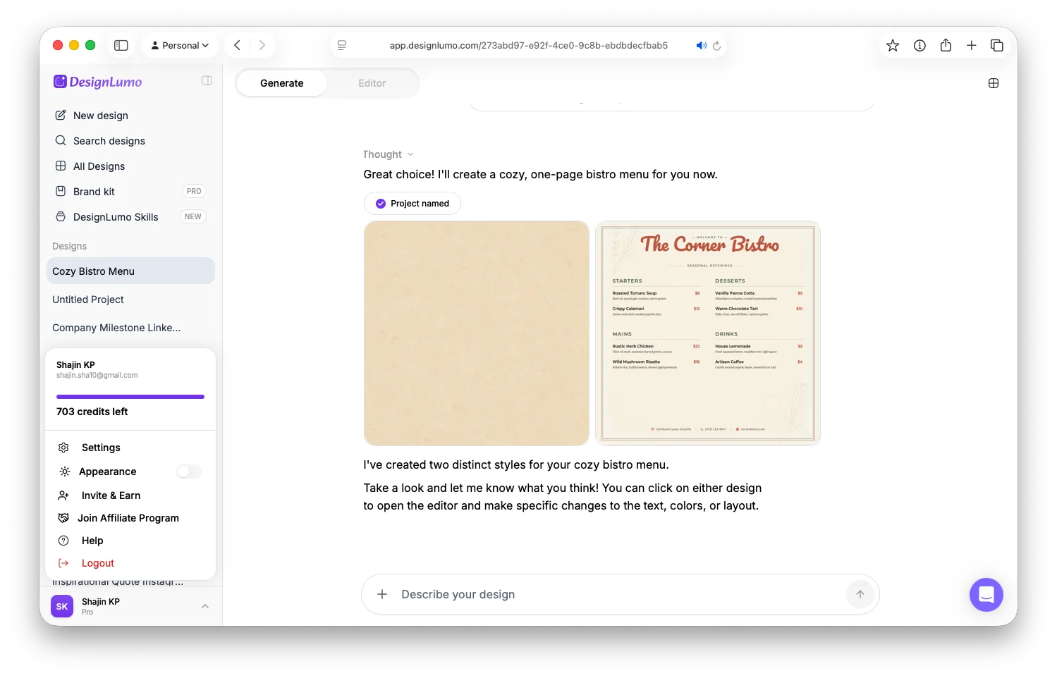
Task: Open the Personal profile dropdown
Action: (180, 45)
